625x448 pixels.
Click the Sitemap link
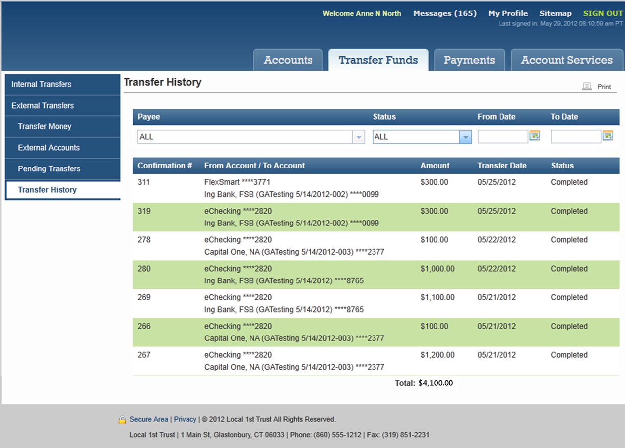555,13
